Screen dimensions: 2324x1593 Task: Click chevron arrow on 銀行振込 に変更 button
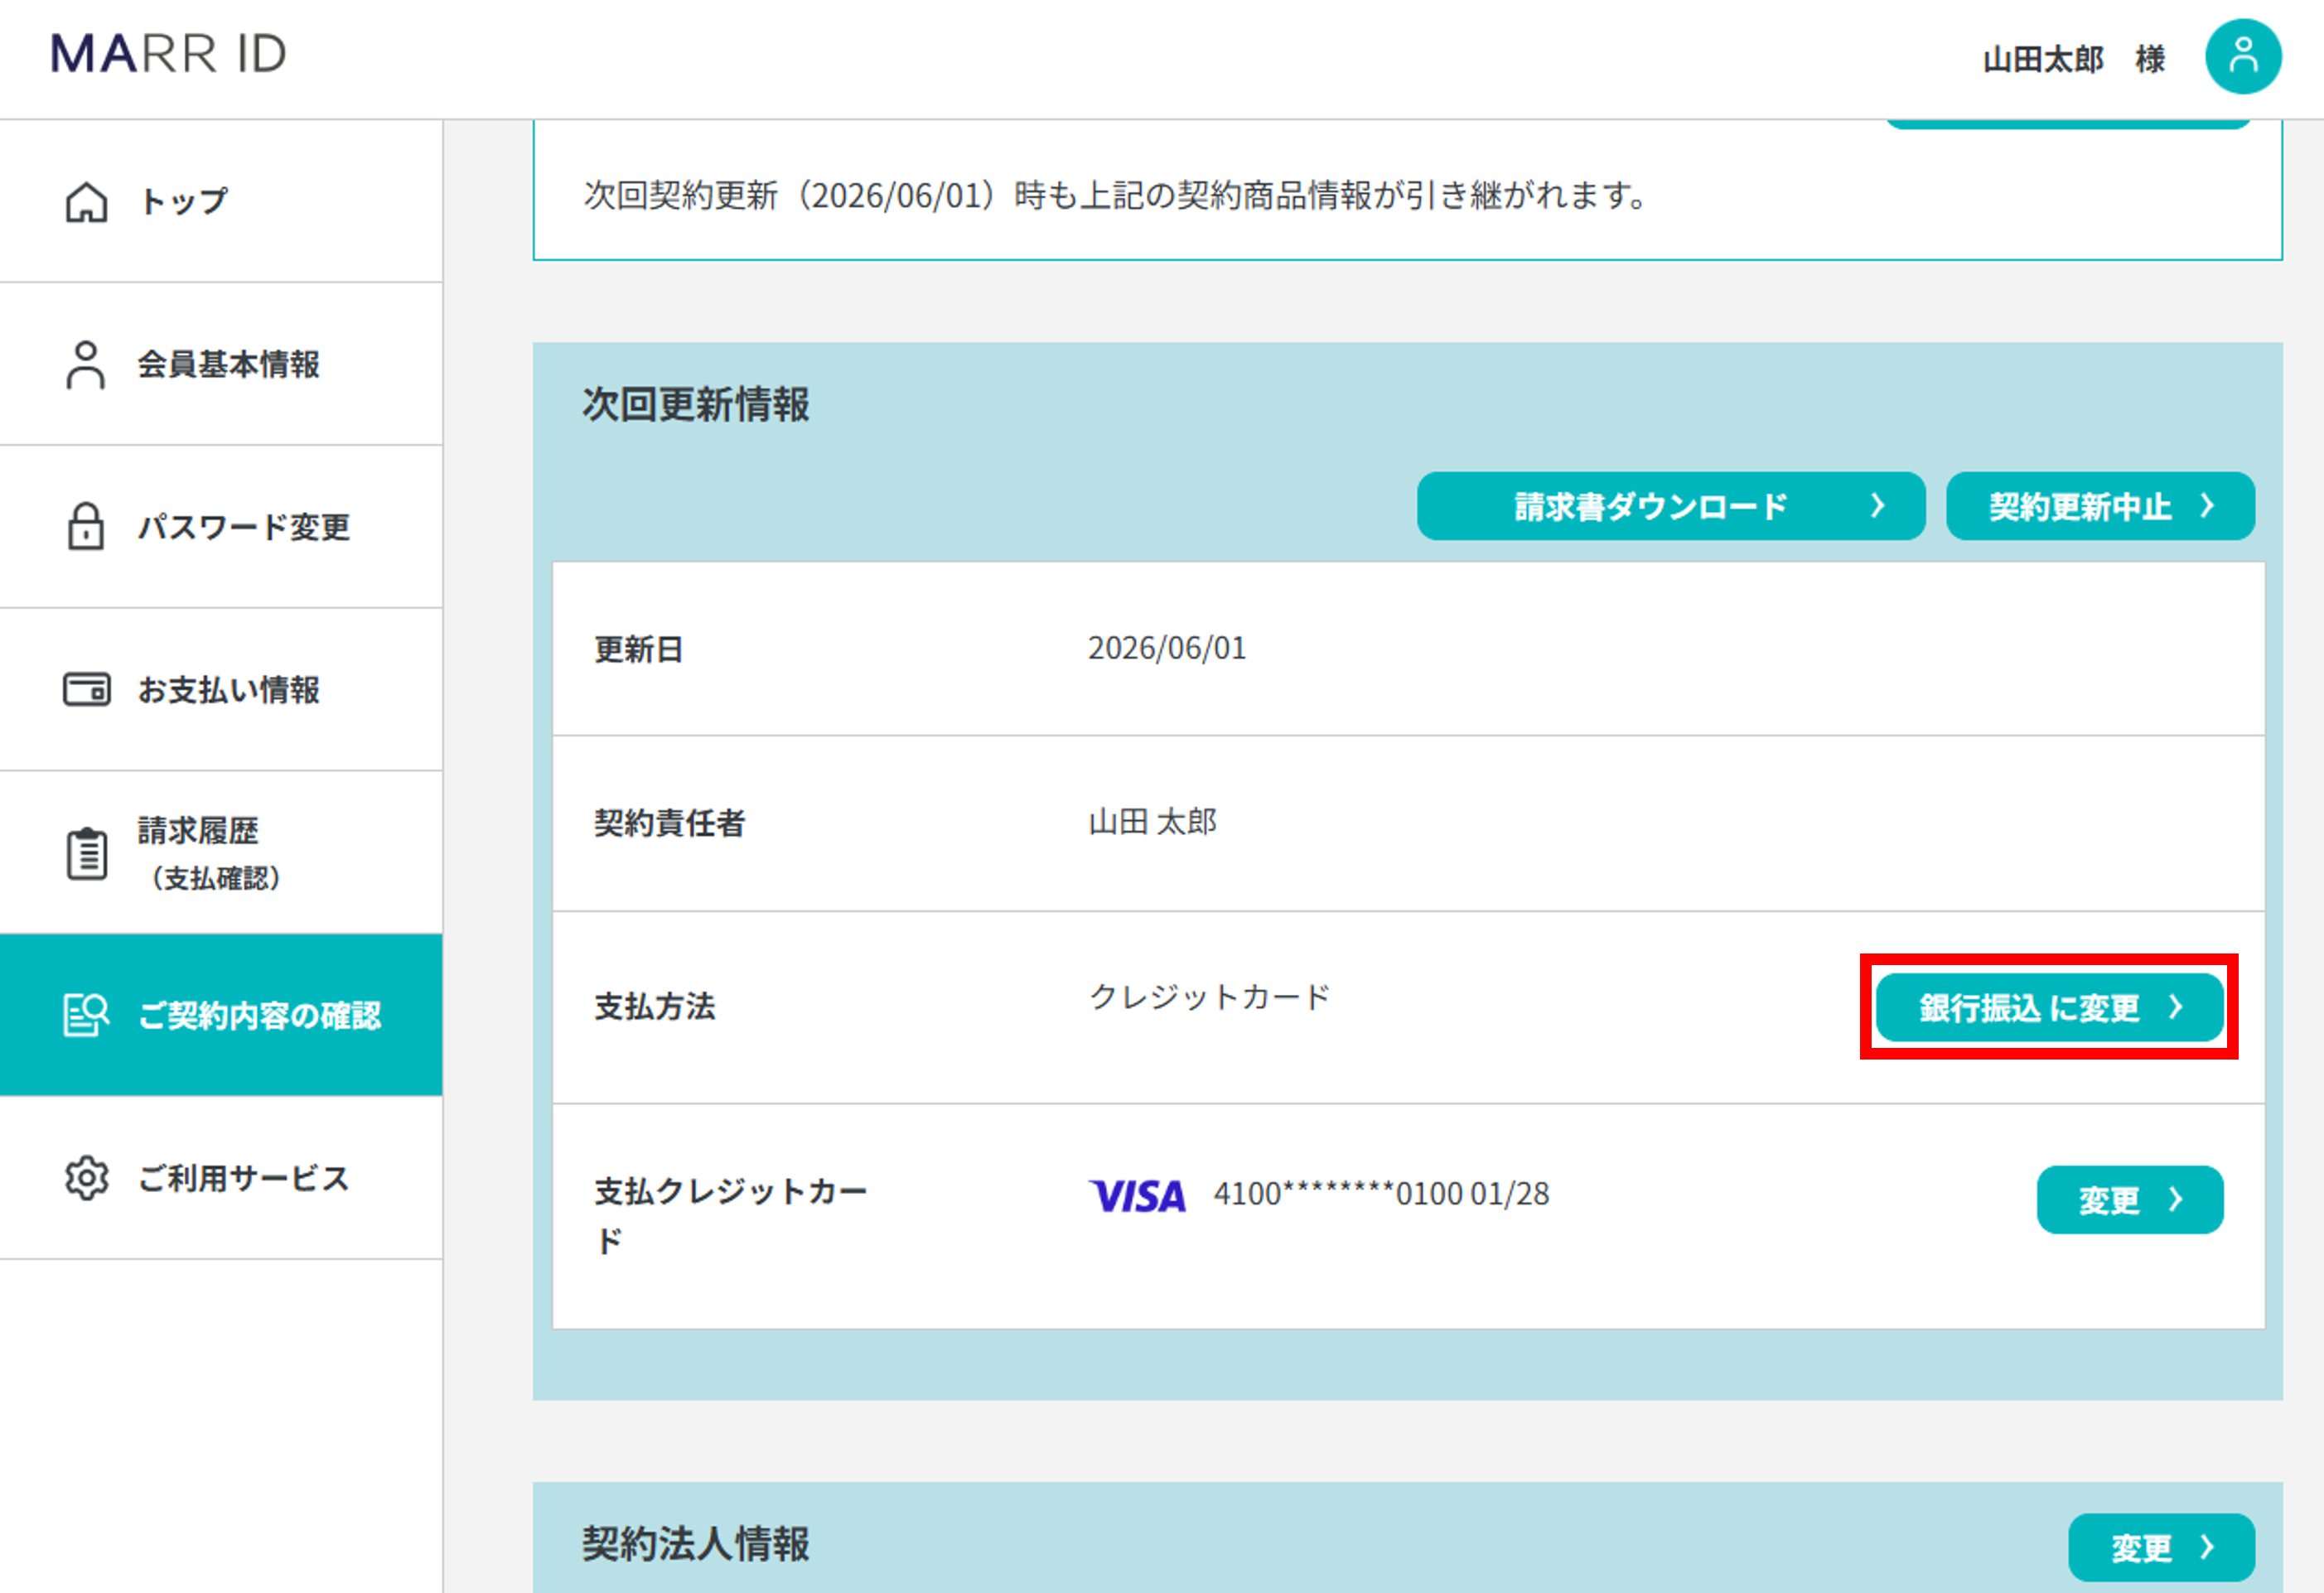[2175, 1007]
